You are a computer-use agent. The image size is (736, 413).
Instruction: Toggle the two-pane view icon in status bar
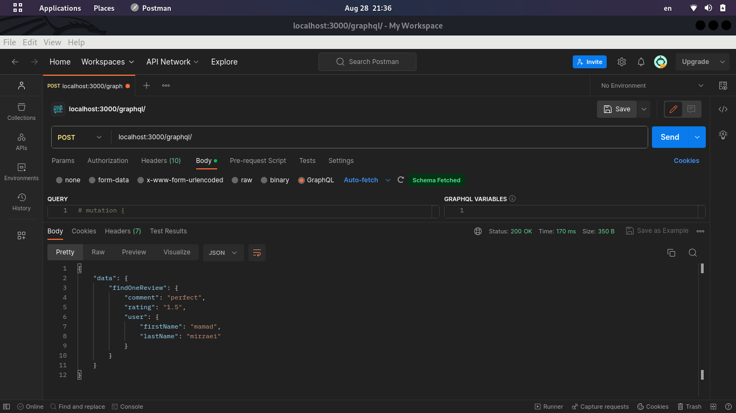coord(713,407)
